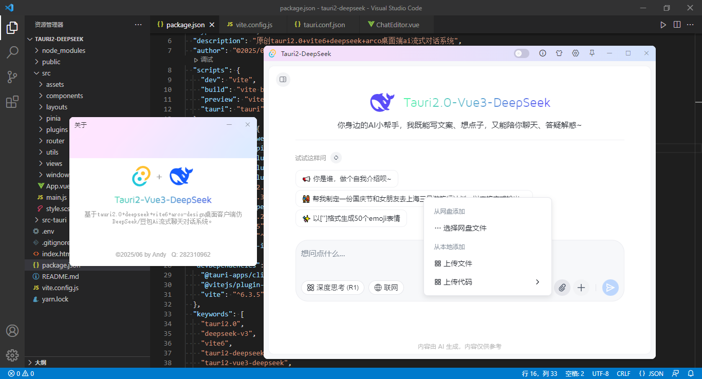Open the Search view in activity bar
Screen dimensions: 702x379
click(12, 52)
